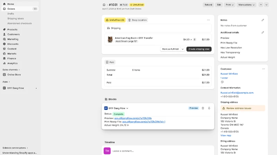Viewport: 277px width, 155px height.
Task: Open Customer card three-dot menu
Action: click(263, 69)
